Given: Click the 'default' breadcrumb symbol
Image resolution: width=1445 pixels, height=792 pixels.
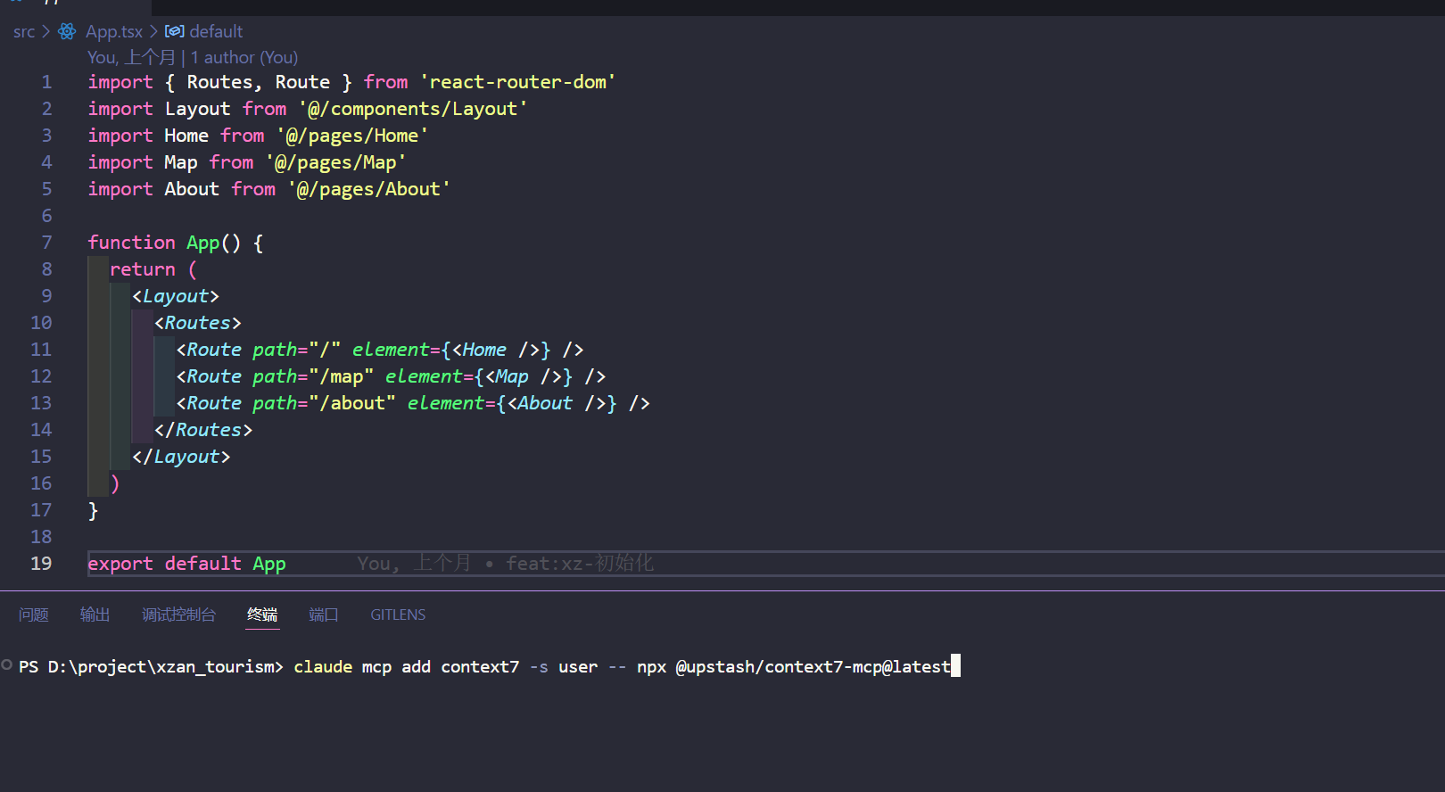Looking at the screenshot, I should coord(216,31).
